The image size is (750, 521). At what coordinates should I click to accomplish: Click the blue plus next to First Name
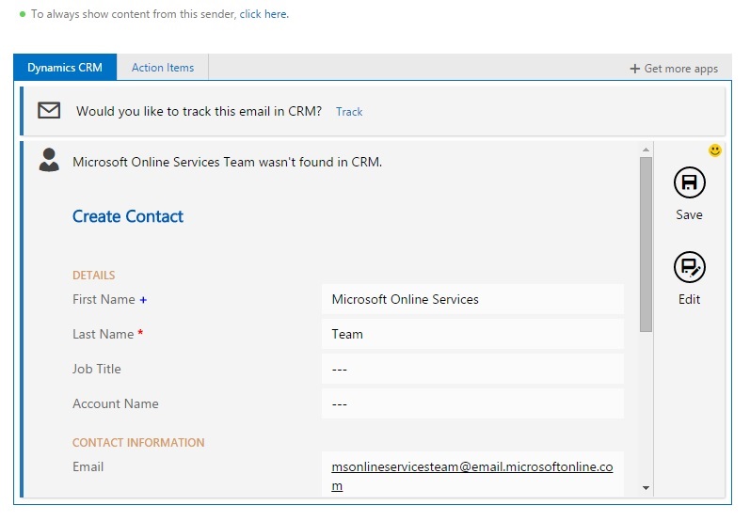pyautogui.click(x=143, y=300)
